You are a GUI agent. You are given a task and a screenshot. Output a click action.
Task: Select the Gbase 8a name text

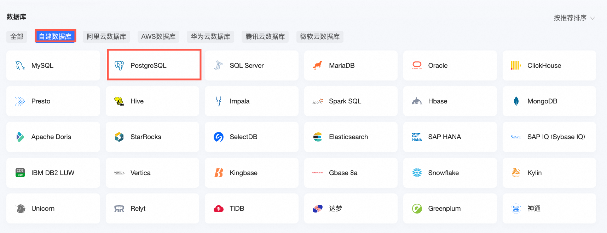click(x=343, y=173)
